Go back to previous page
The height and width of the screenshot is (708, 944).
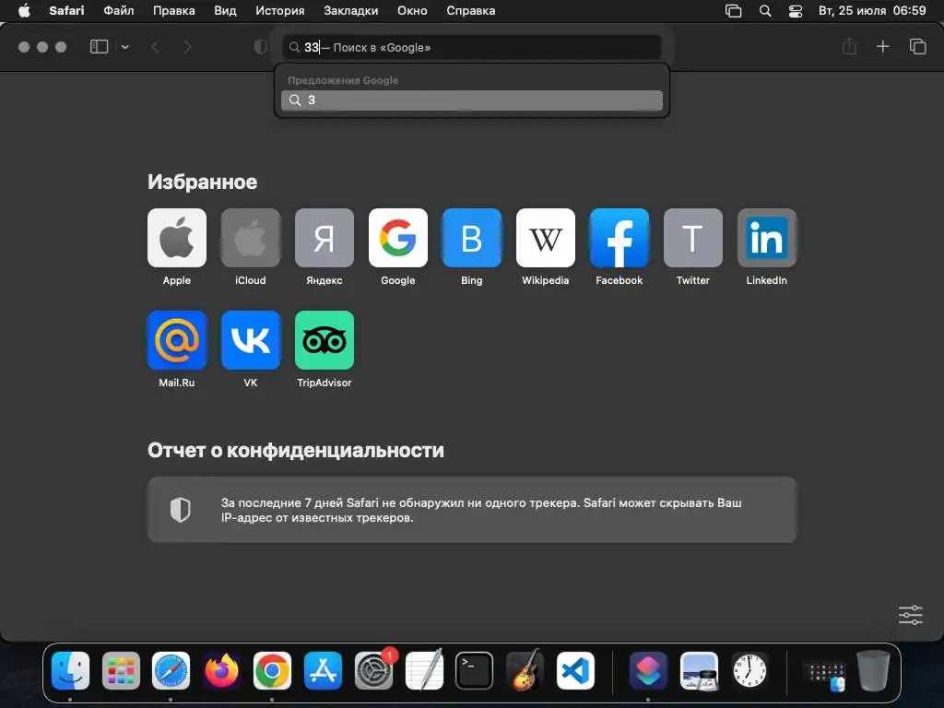[155, 47]
